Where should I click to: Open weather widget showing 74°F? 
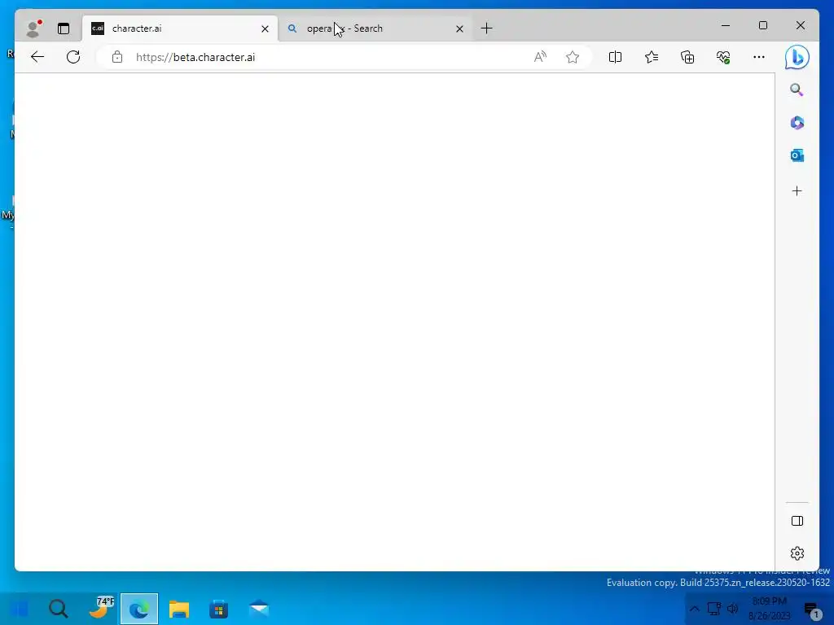tap(100, 608)
